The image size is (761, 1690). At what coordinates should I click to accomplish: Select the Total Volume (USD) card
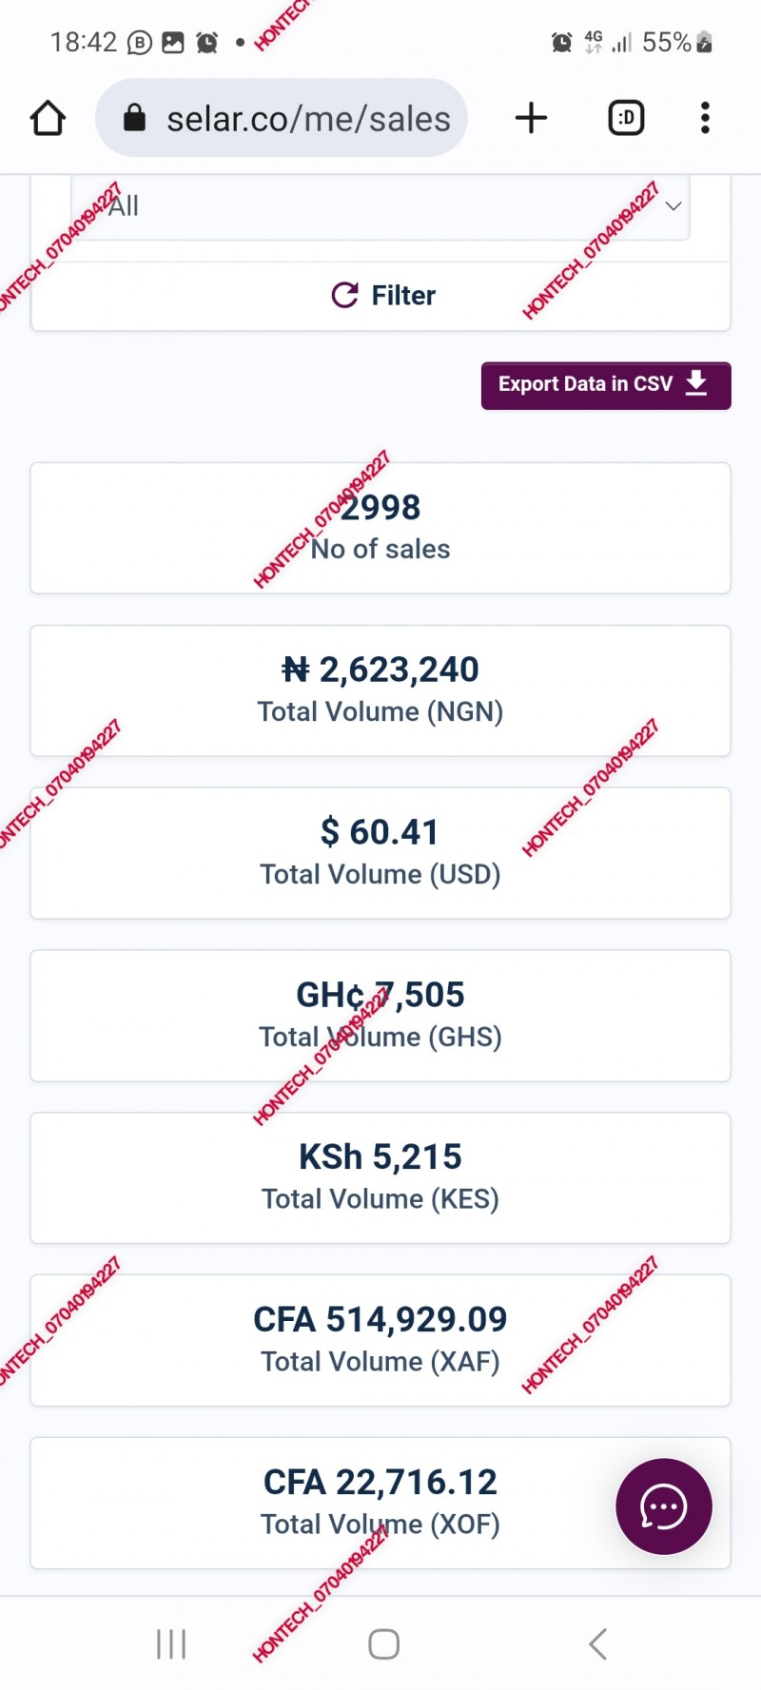[x=380, y=853]
